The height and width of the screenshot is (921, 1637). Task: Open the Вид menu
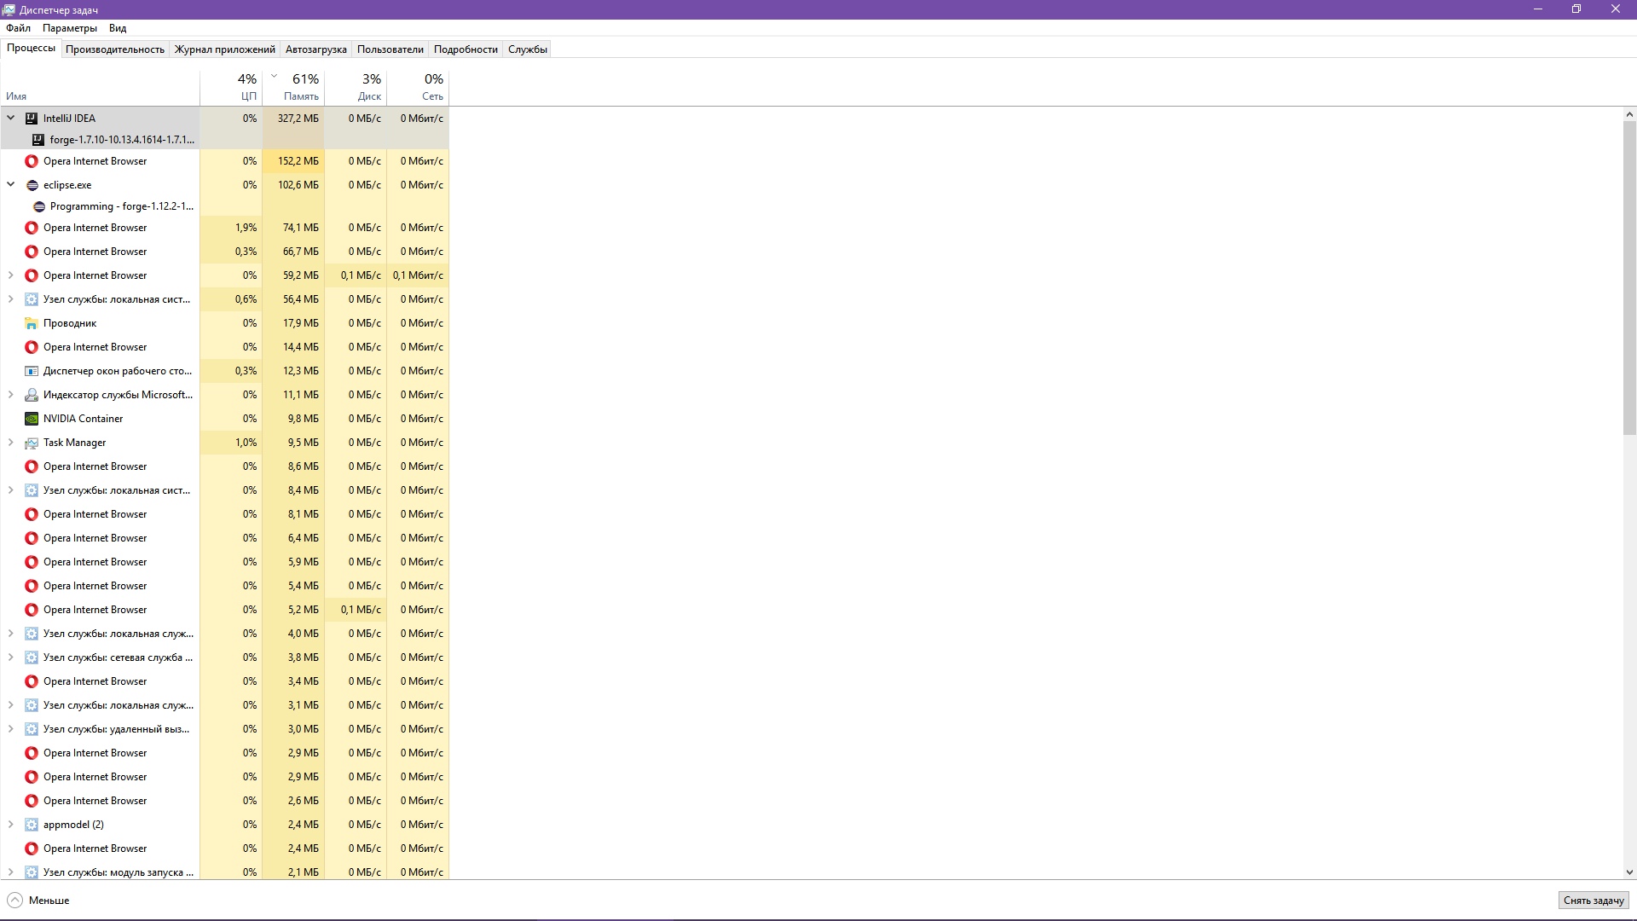tap(118, 28)
